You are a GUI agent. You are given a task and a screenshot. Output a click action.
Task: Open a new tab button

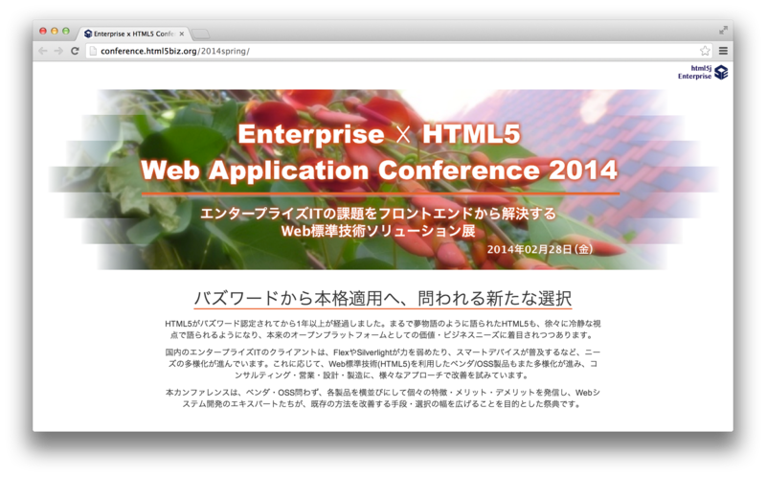[x=200, y=34]
